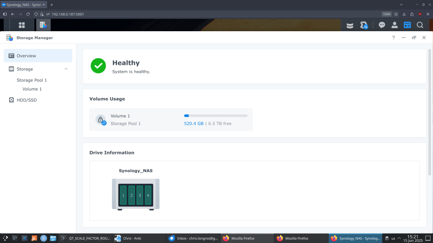Click the Volume 1 lock status icon
The image size is (433, 243).
(x=101, y=120)
